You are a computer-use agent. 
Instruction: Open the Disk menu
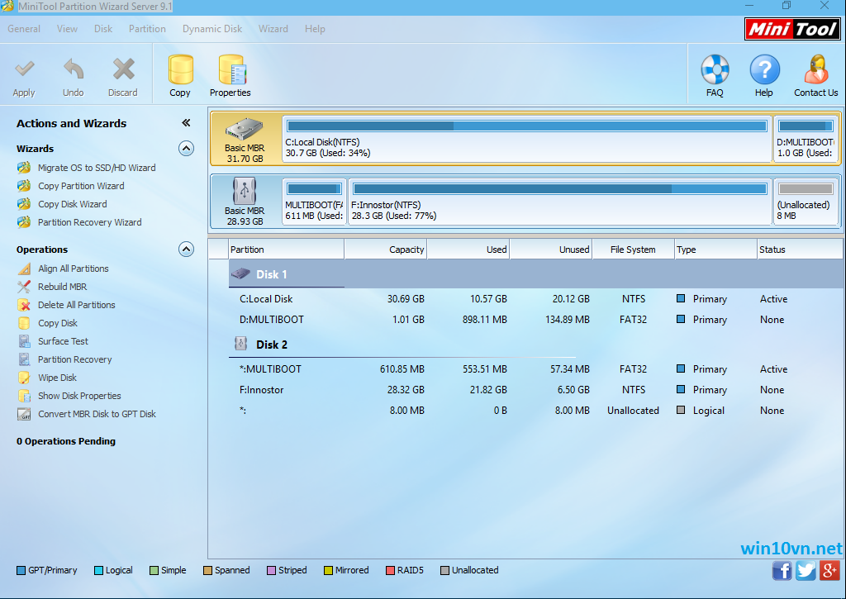103,29
